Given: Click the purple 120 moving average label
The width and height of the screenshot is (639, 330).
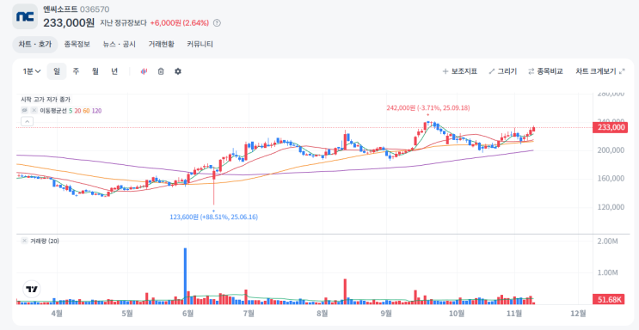Looking at the screenshot, I should coord(96,110).
